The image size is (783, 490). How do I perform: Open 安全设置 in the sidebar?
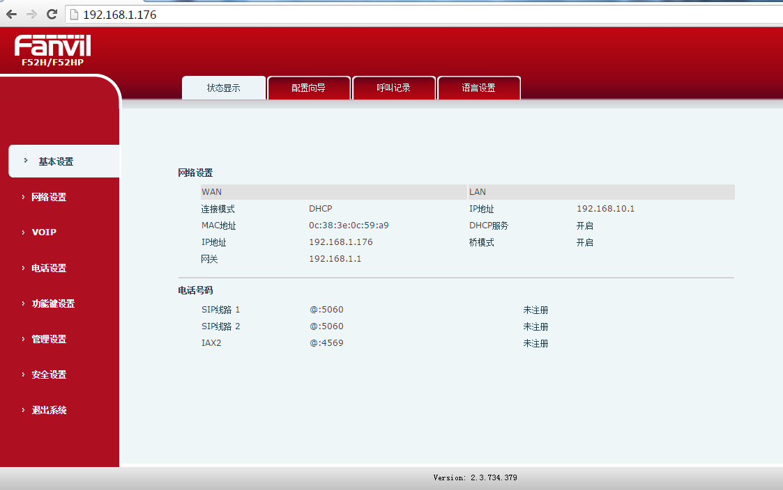click(49, 374)
